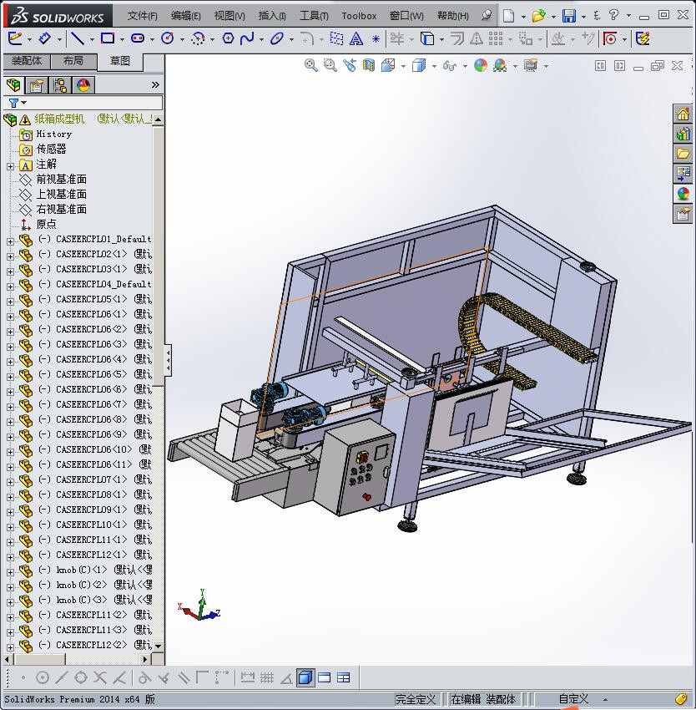Click the New document icon
Viewport: 696px width, 710px height.
(x=509, y=16)
